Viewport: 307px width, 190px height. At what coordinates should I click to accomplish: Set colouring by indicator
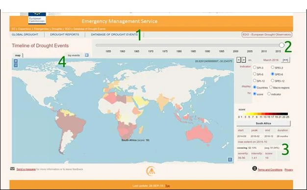point(269,94)
